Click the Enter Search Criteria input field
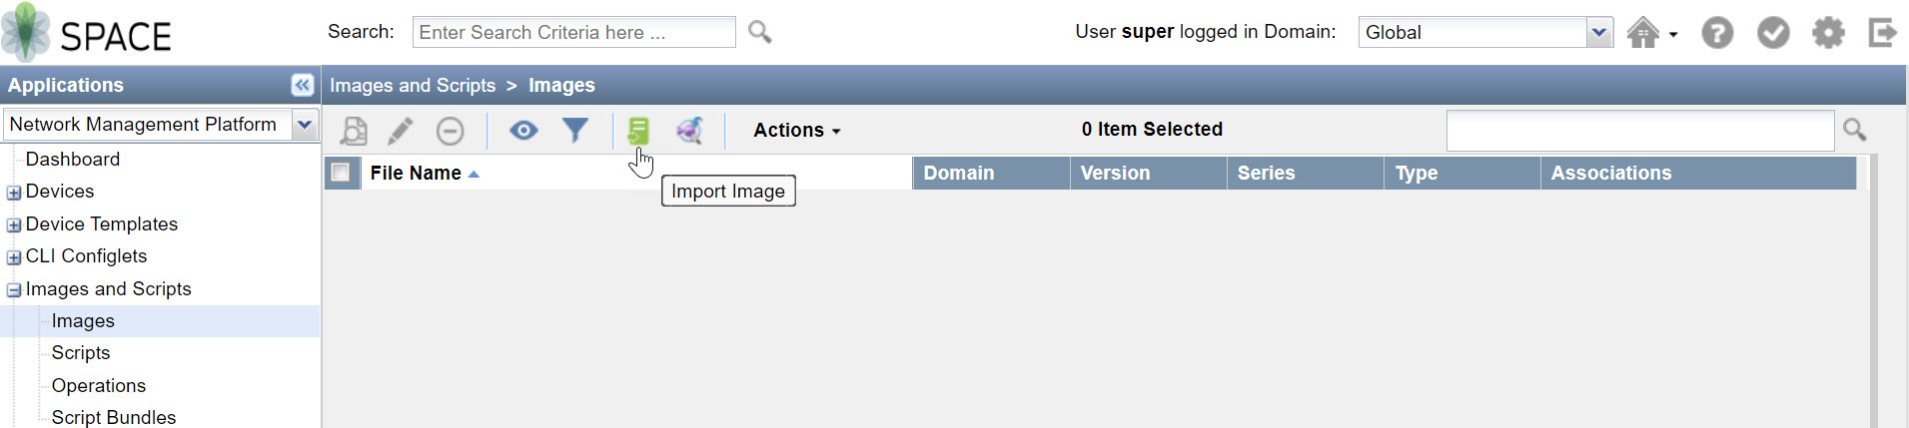Screen dimensions: 1909x428 click(573, 33)
